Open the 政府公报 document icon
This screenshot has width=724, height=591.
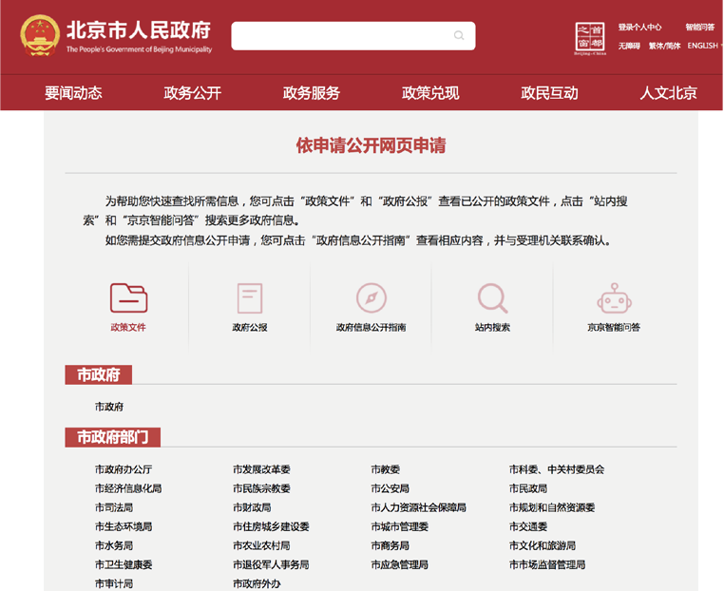click(x=250, y=298)
